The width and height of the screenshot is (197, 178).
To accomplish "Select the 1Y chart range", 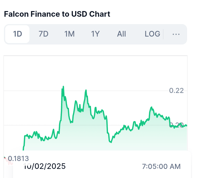I will 96,34.
